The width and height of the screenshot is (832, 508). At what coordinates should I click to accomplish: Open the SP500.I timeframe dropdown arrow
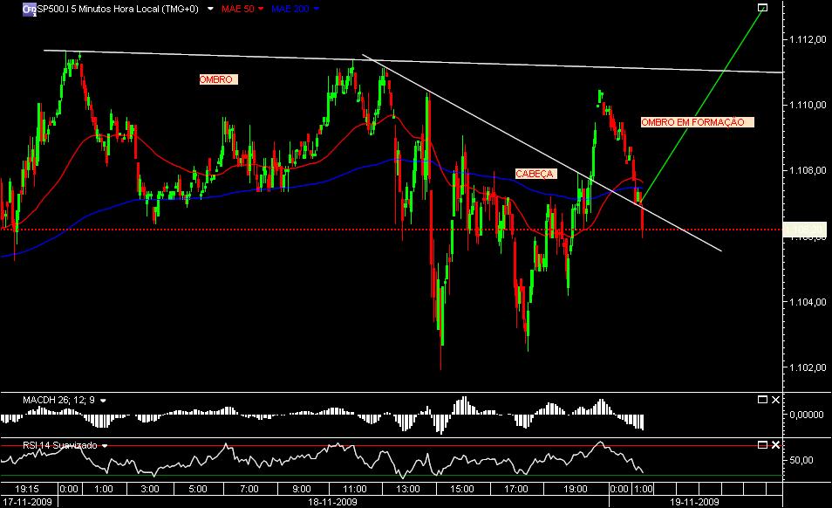[x=211, y=9]
